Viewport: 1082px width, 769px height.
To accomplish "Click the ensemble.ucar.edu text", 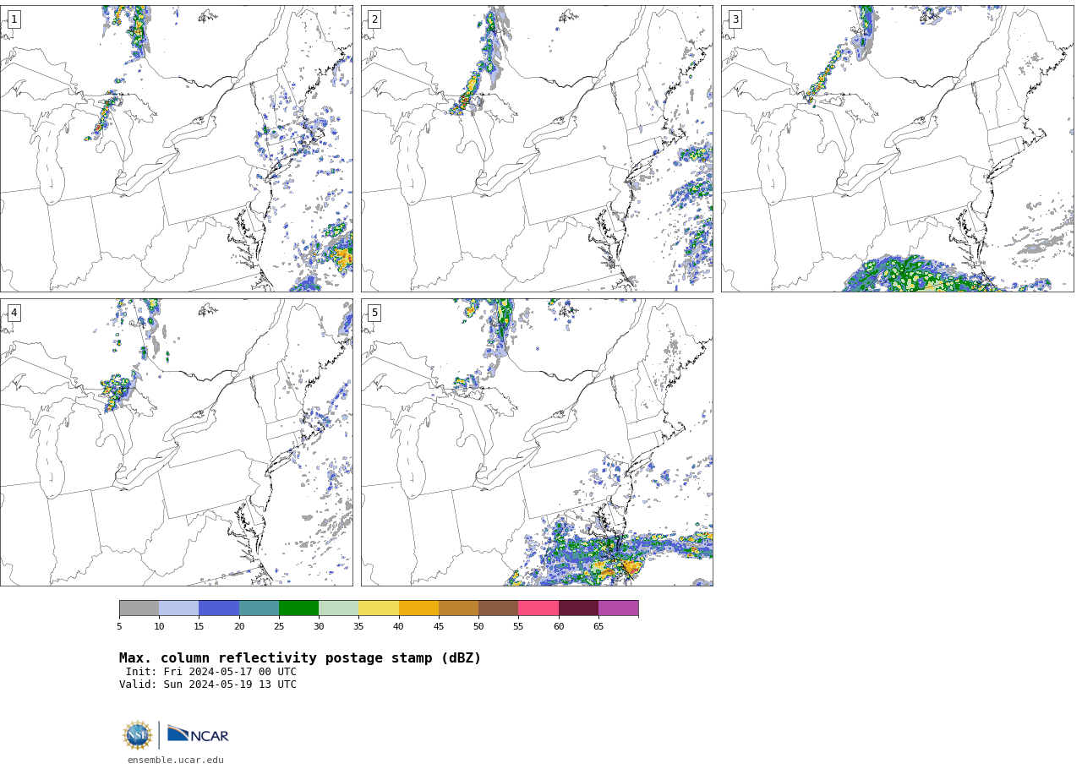I will pos(176,761).
